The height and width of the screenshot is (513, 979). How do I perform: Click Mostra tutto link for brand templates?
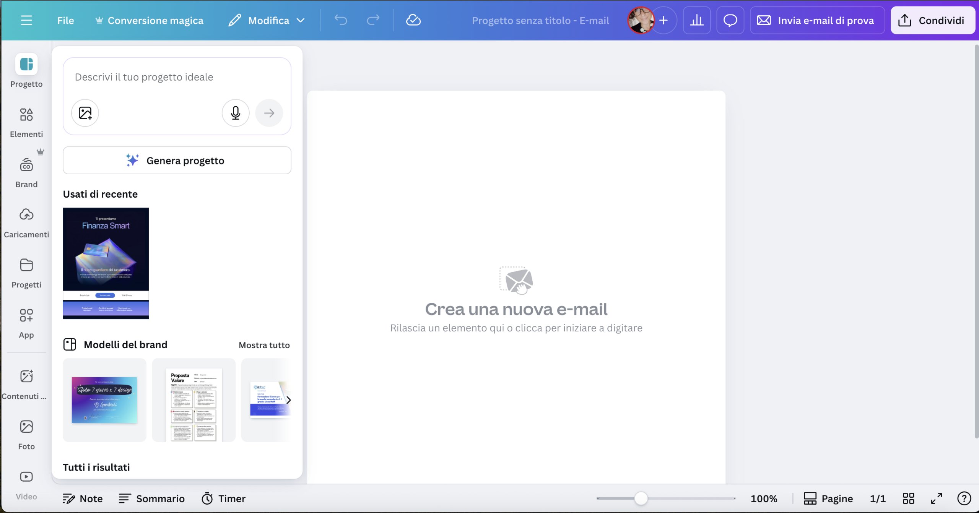click(264, 345)
